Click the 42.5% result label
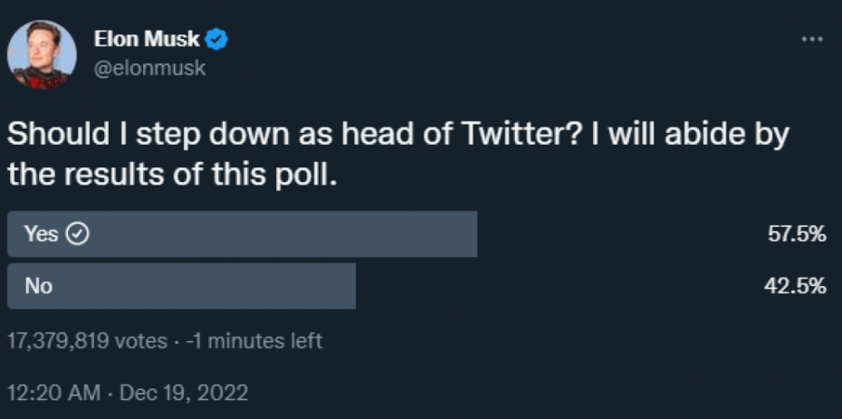Screen dimensions: 842x419 (796, 287)
